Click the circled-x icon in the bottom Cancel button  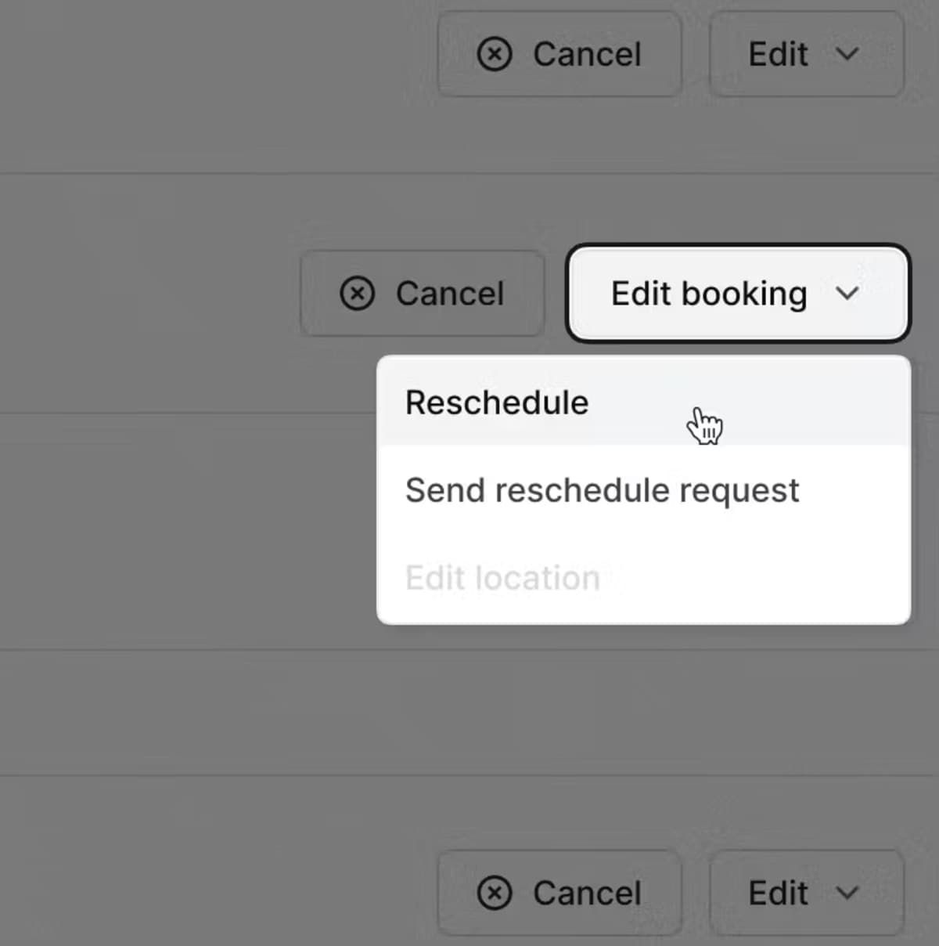[495, 893]
